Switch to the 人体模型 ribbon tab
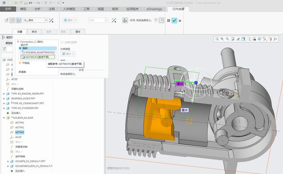 [x=69, y=9]
